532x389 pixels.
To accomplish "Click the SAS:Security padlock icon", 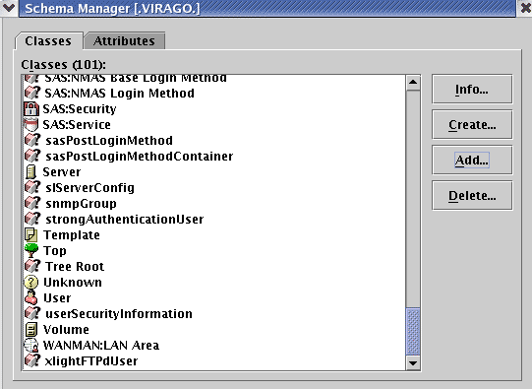I will (x=31, y=109).
